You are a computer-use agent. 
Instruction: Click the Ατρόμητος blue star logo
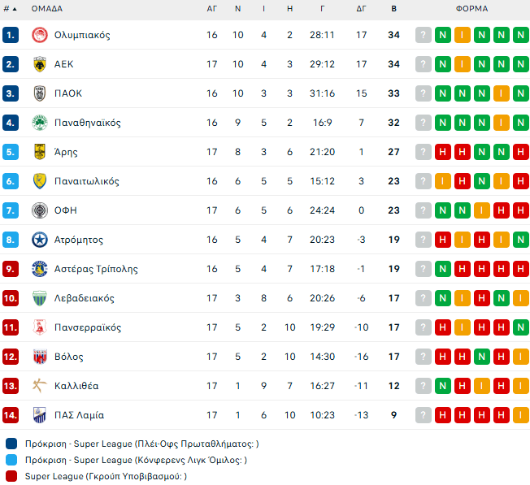pos(39,240)
